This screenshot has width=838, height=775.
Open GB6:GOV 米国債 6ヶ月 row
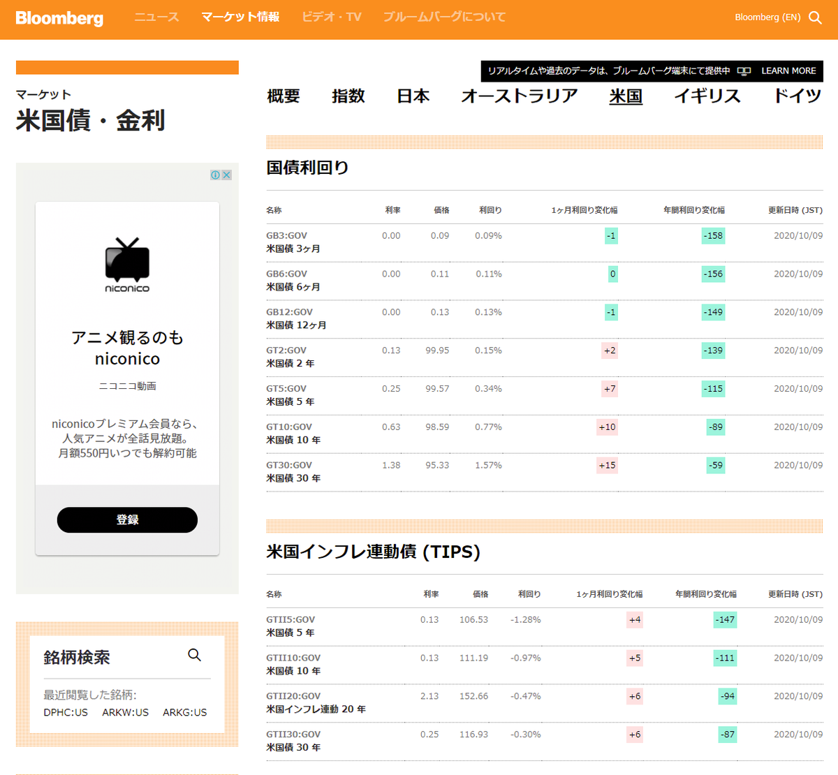coord(545,281)
